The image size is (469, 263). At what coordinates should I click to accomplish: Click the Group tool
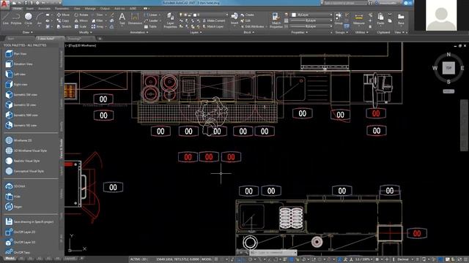(x=339, y=19)
